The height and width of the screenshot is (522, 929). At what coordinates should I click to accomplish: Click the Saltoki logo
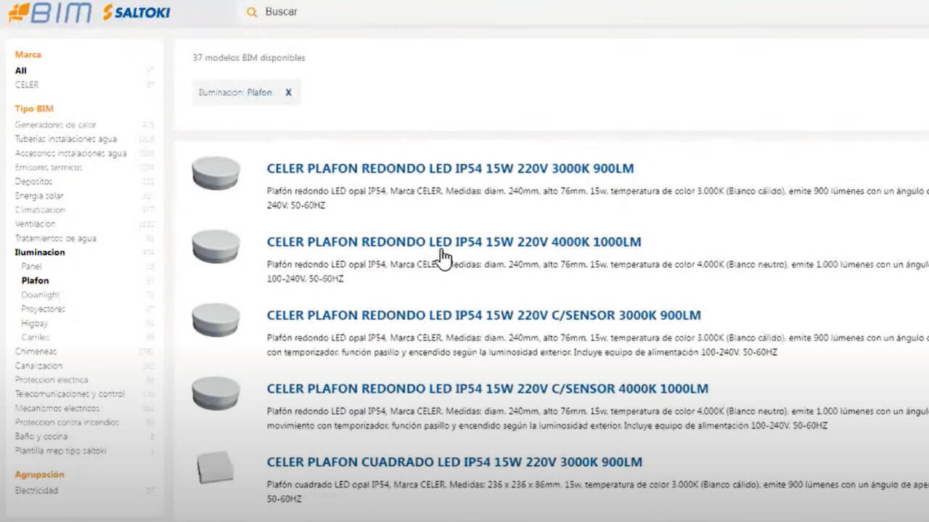tap(136, 12)
